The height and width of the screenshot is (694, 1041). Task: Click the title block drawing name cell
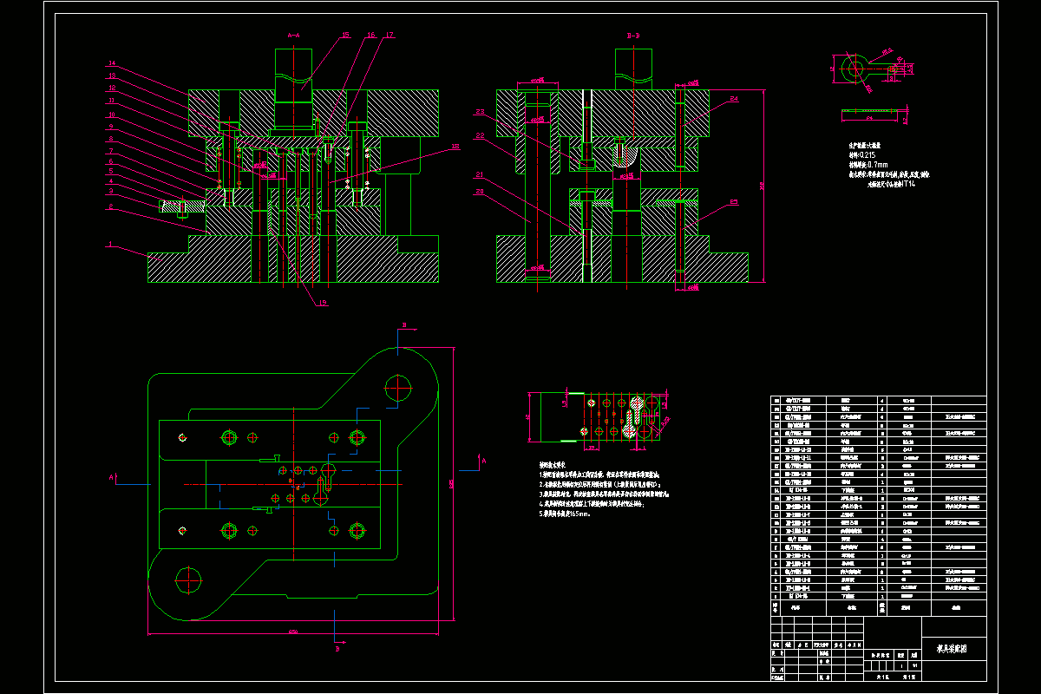[954, 648]
